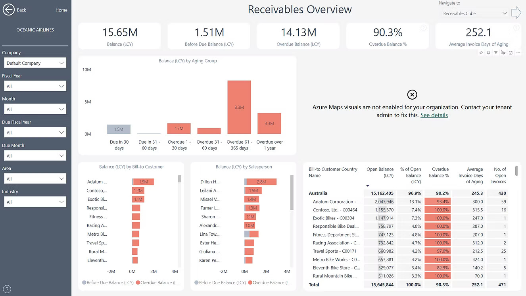This screenshot has height=296, width=526.
Task: Click the info icon on Overdue Balance % card
Action: (423, 27)
